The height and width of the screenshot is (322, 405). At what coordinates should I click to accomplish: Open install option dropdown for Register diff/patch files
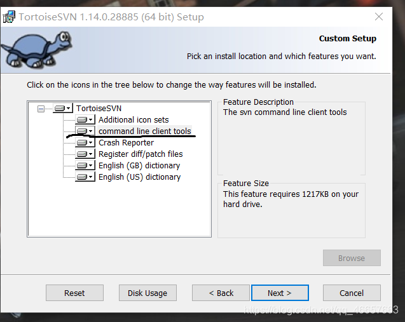click(85, 154)
